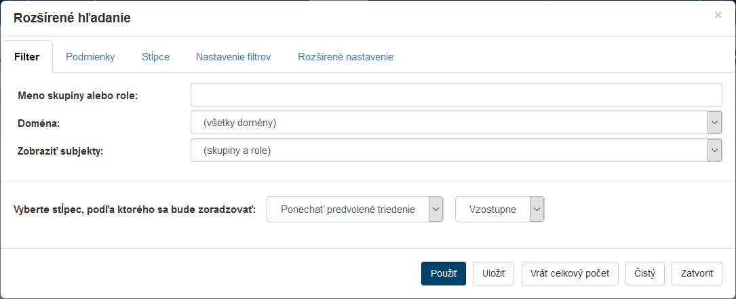Switch to the Filter tab
This screenshot has height=299, width=736.
click(27, 57)
